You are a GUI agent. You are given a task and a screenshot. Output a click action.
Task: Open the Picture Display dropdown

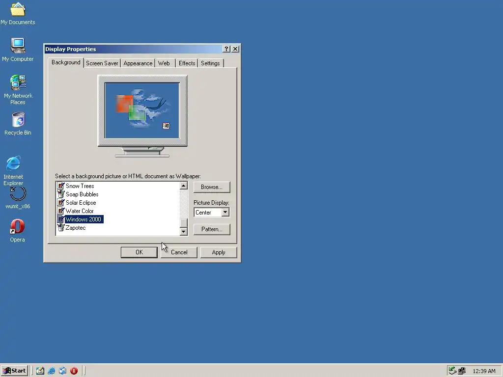[225, 212]
